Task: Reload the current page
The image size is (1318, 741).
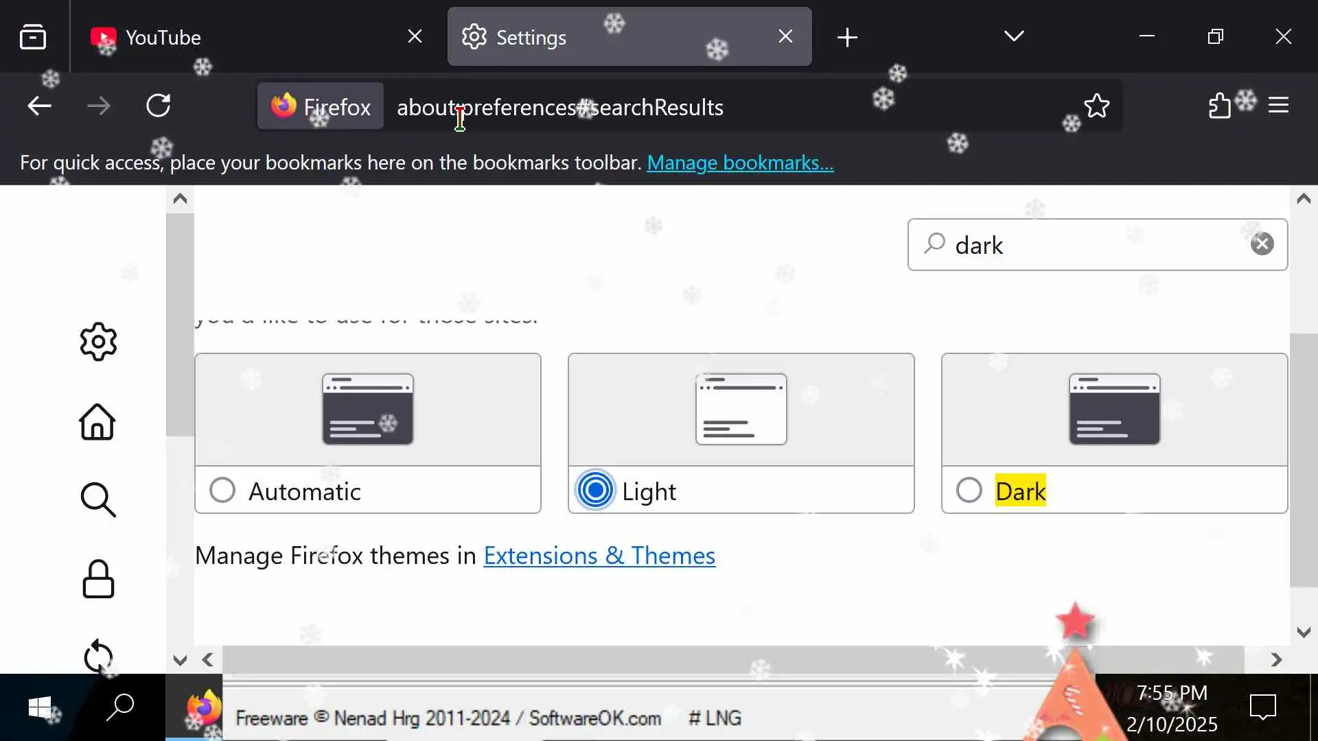Action: [159, 106]
